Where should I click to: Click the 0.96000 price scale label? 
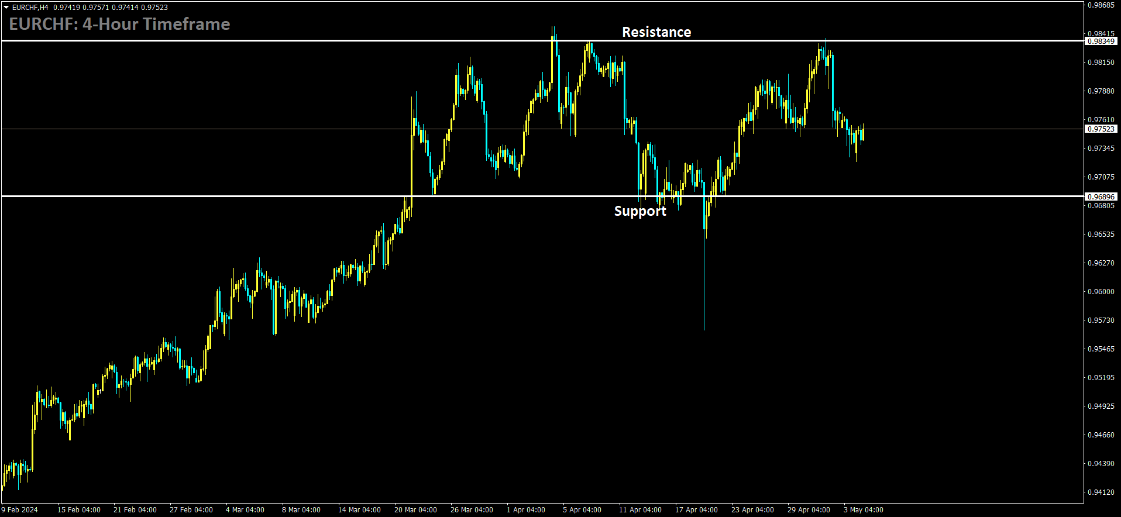pyautogui.click(x=1101, y=292)
